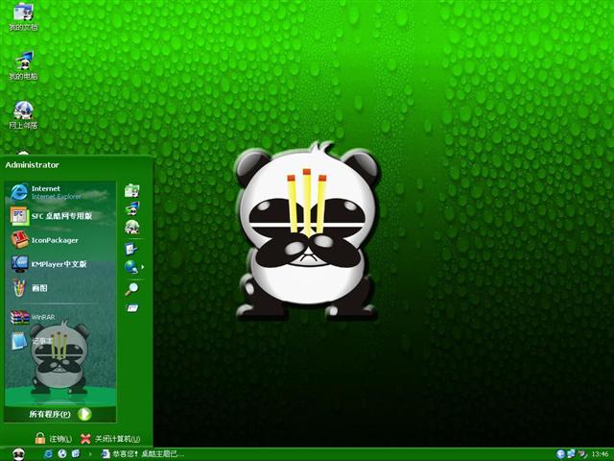The width and height of the screenshot is (614, 461).
Task: Open 网上邻居 network desktop icon
Action: (23, 113)
